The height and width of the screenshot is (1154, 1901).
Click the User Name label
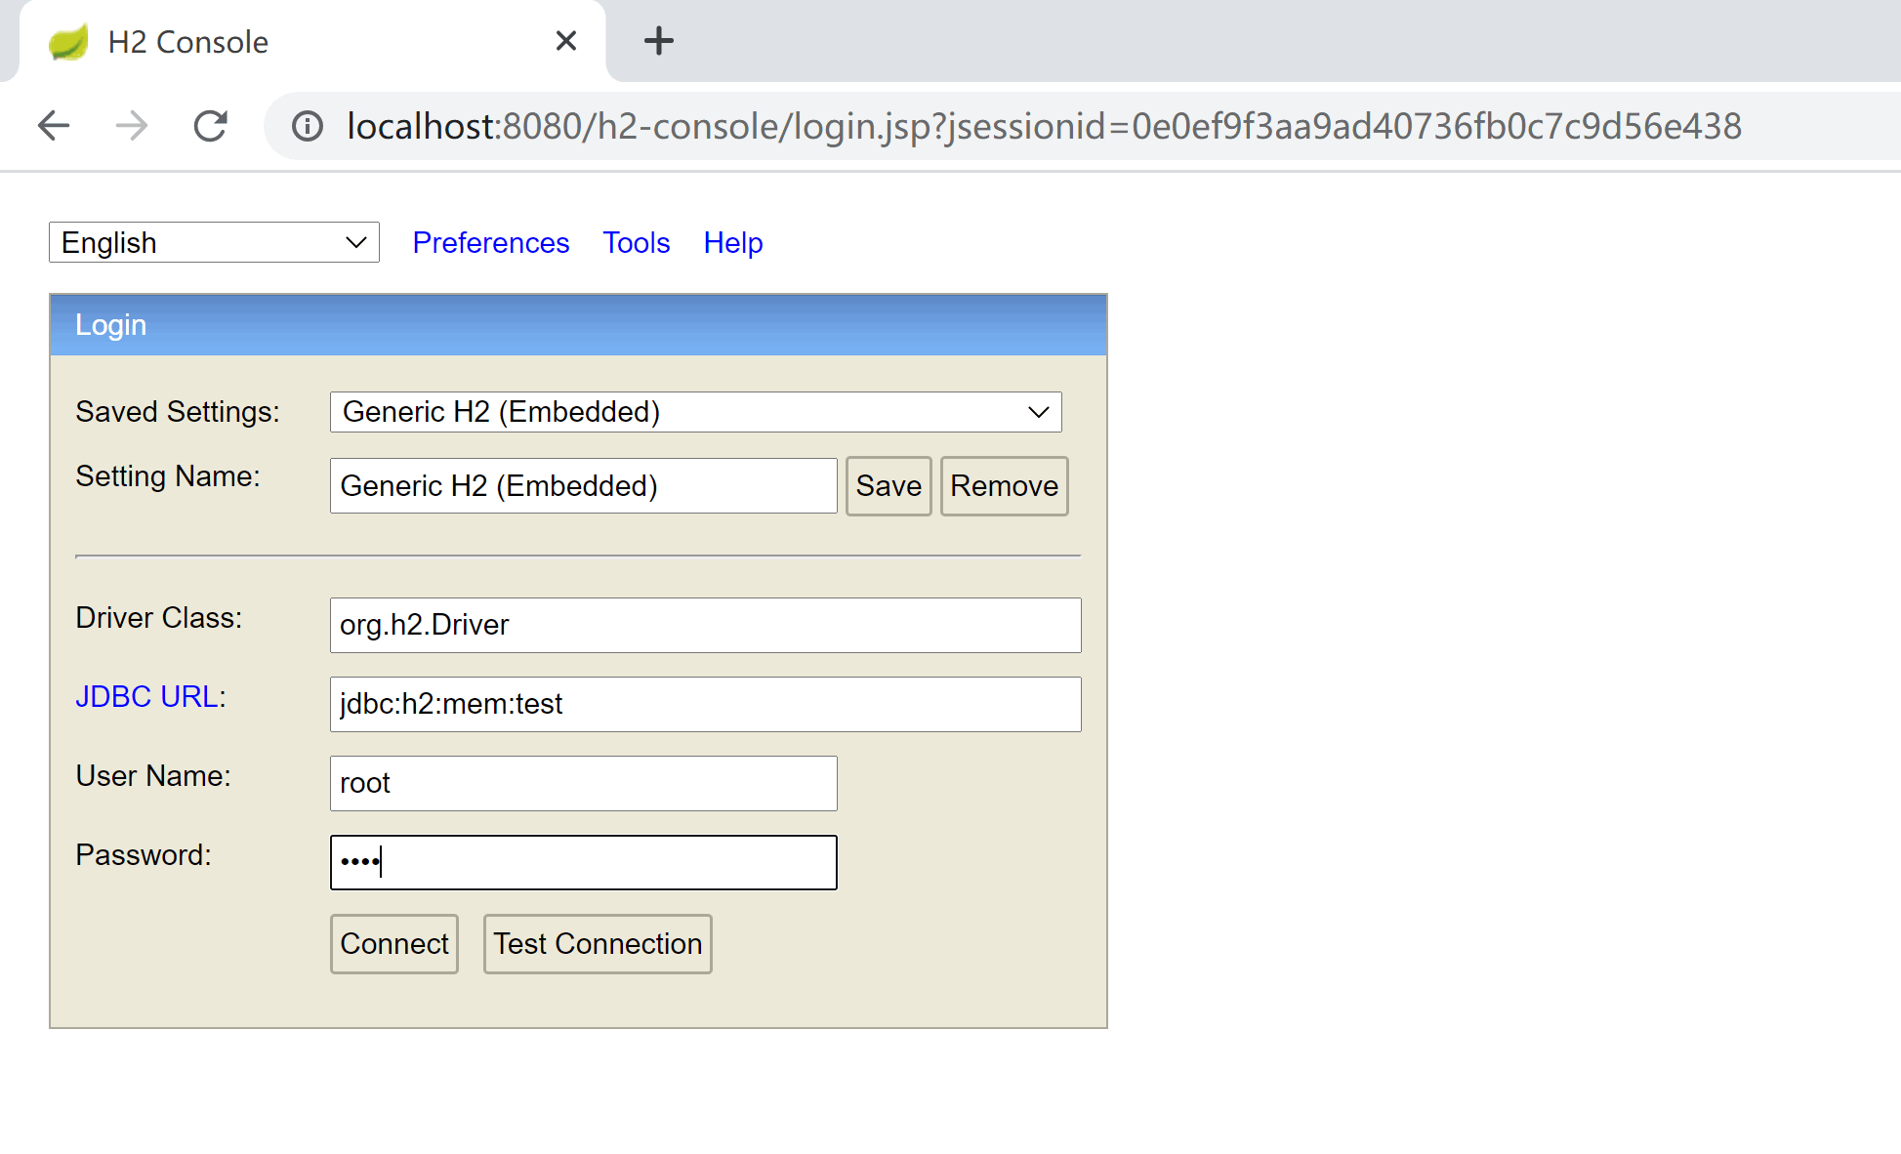click(x=153, y=775)
